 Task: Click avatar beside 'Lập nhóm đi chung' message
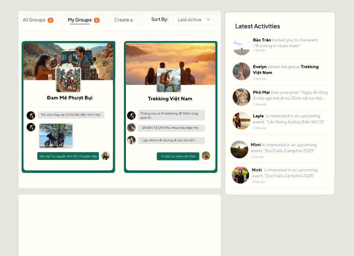pos(131,140)
